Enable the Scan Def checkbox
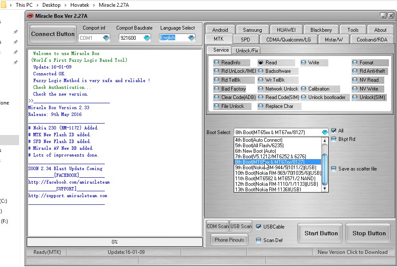This screenshot has height=267, width=397. (x=258, y=240)
